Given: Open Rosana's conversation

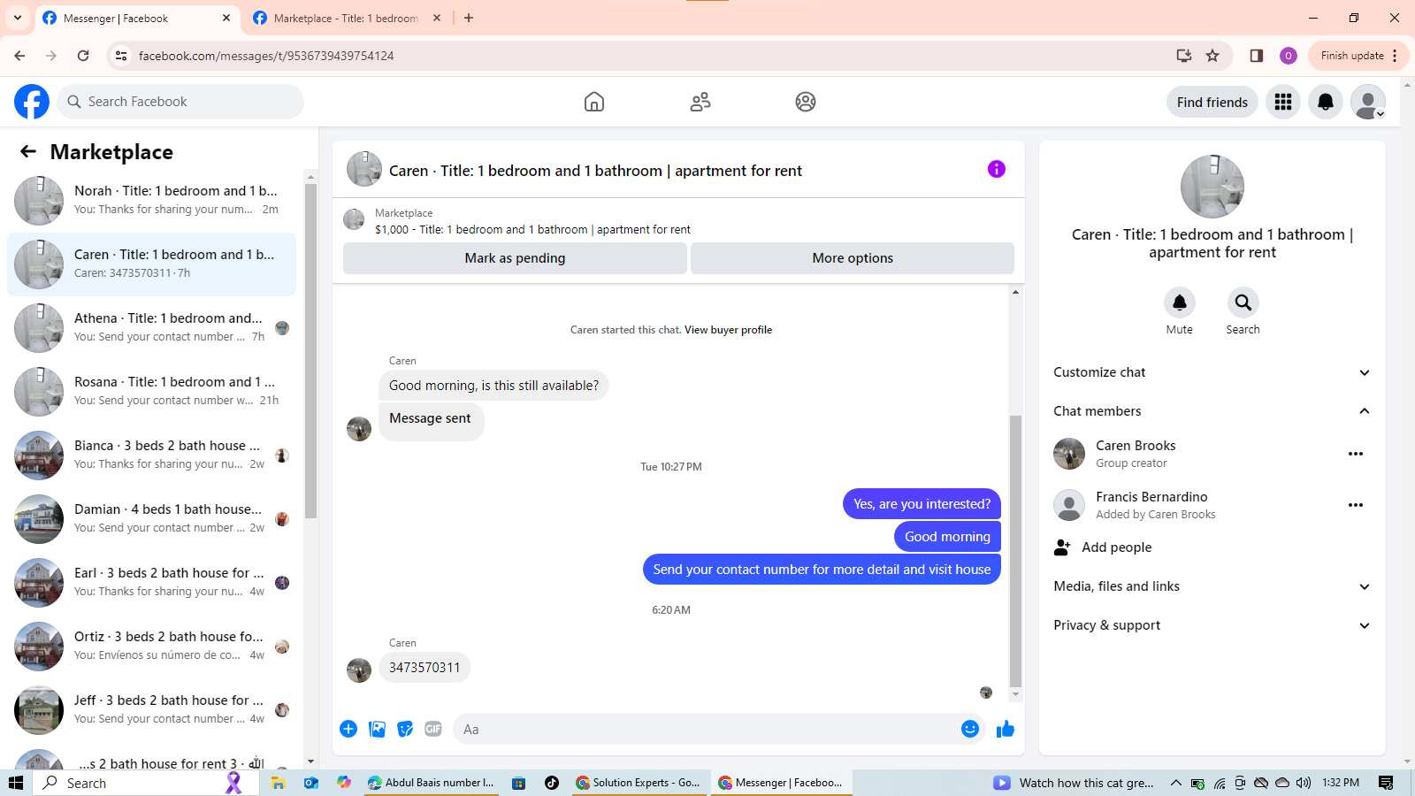Looking at the screenshot, I should click(152, 392).
